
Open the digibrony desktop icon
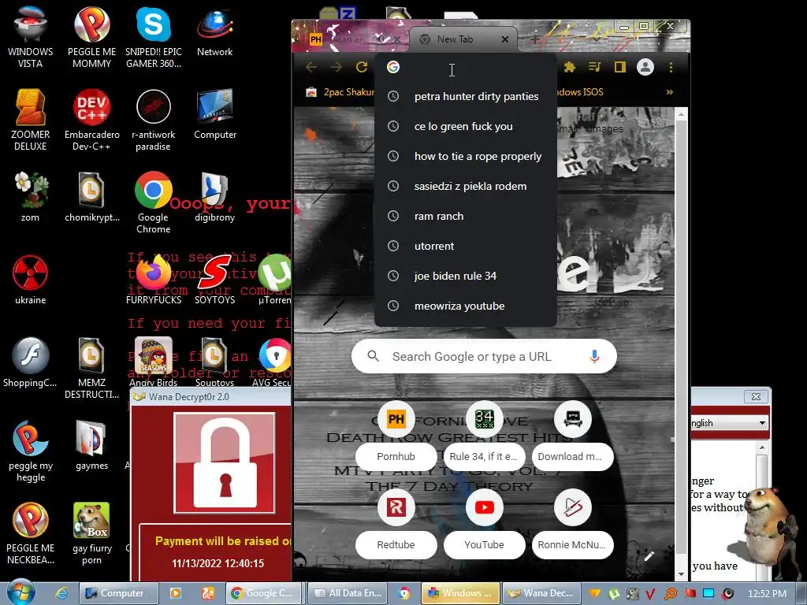214,196
